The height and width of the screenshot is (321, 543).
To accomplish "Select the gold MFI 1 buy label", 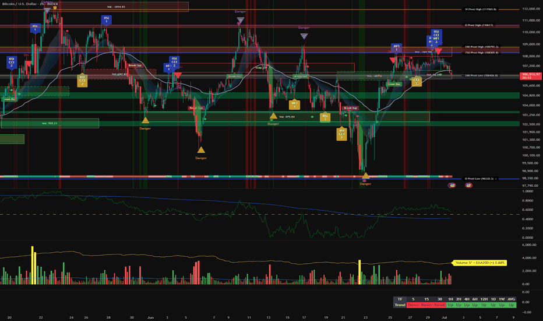I will pyautogui.click(x=294, y=104).
